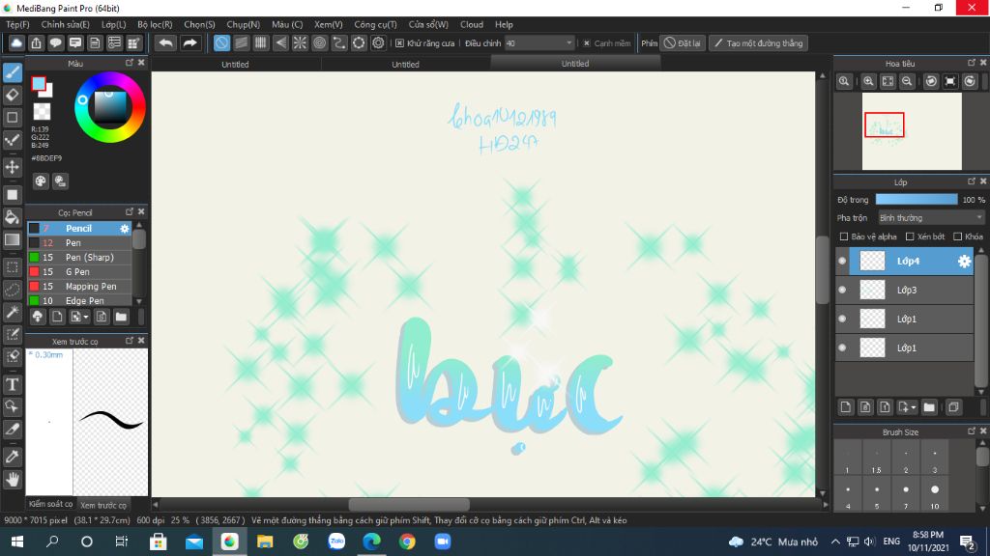This screenshot has width=990, height=556.
Task: Hide the Lớp3 layer visibility dot
Action: point(842,290)
